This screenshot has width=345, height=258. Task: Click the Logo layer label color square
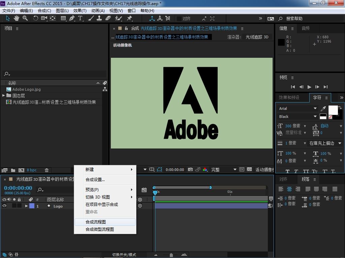coord(32,206)
